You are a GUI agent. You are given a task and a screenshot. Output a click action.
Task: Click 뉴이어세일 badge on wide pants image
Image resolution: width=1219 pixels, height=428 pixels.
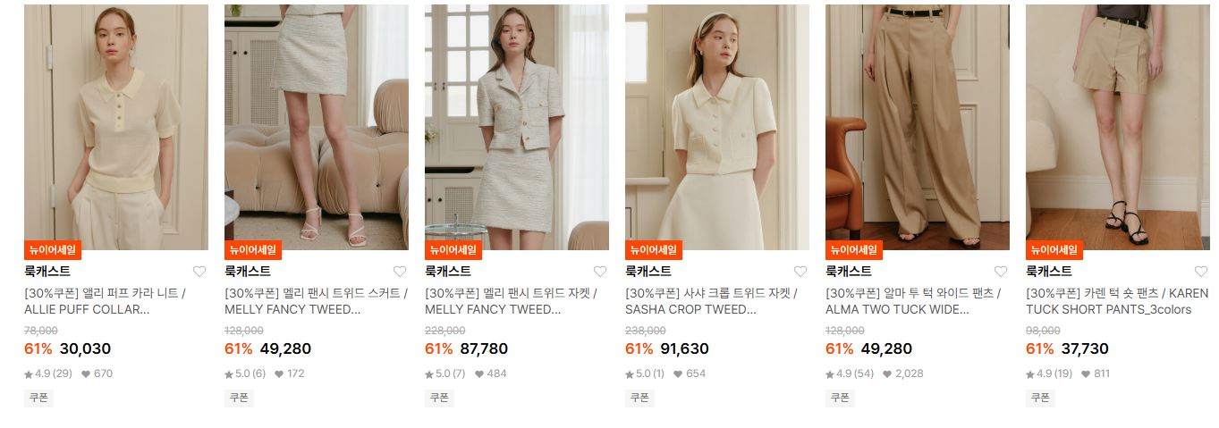pos(854,250)
